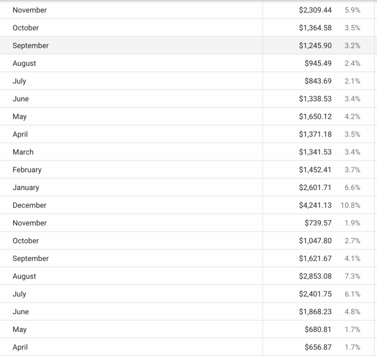Image resolution: width=377 pixels, height=356 pixels.
Task: Click the 7.3% percentage value
Action: [x=352, y=276]
